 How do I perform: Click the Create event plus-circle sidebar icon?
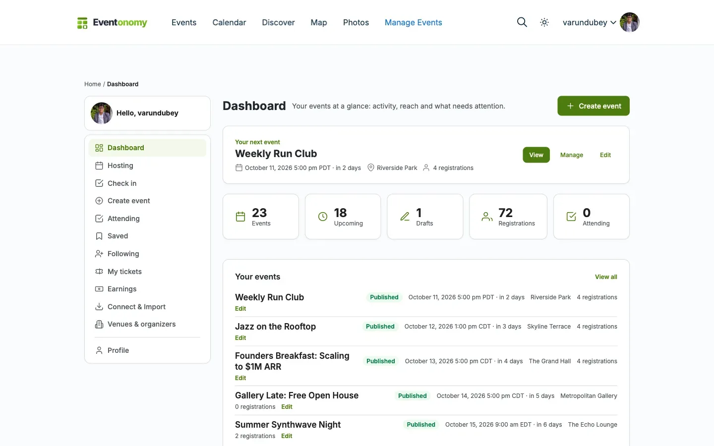[99, 201]
